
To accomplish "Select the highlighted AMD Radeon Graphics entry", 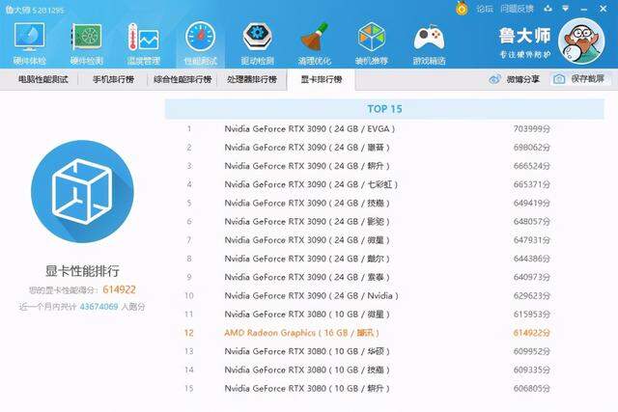I will [x=302, y=333].
